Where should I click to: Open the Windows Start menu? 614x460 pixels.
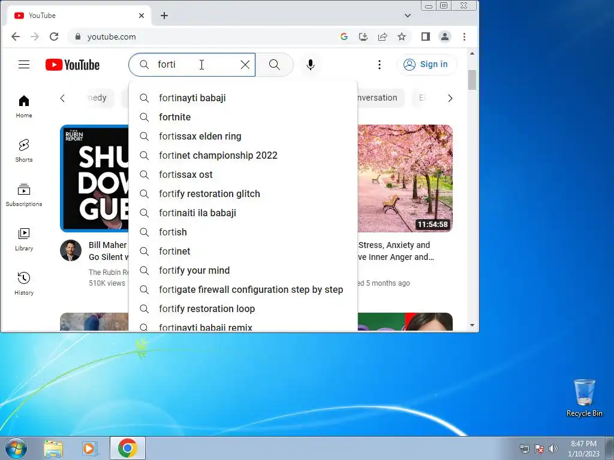click(x=16, y=448)
